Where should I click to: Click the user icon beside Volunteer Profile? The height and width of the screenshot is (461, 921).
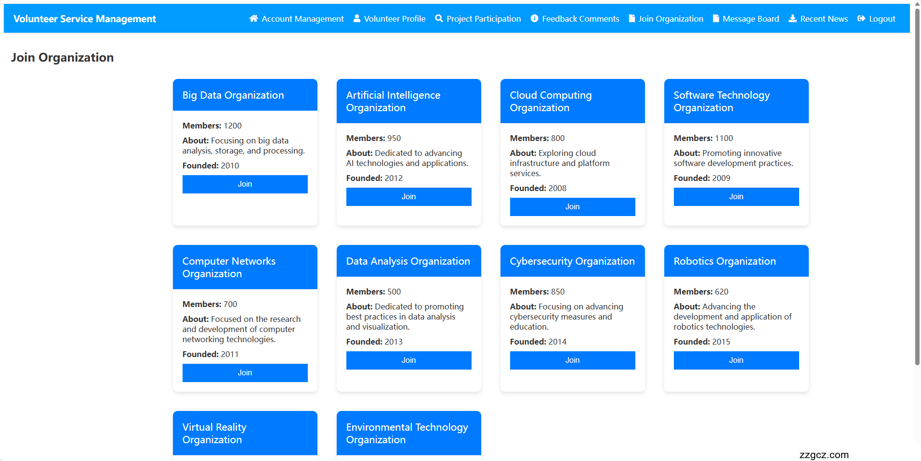(x=357, y=19)
